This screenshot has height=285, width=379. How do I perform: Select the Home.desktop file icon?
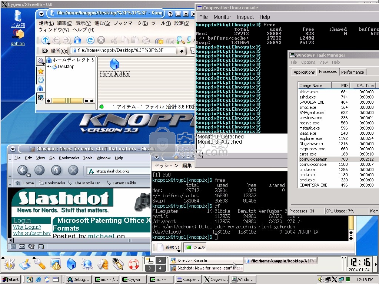[x=114, y=64]
